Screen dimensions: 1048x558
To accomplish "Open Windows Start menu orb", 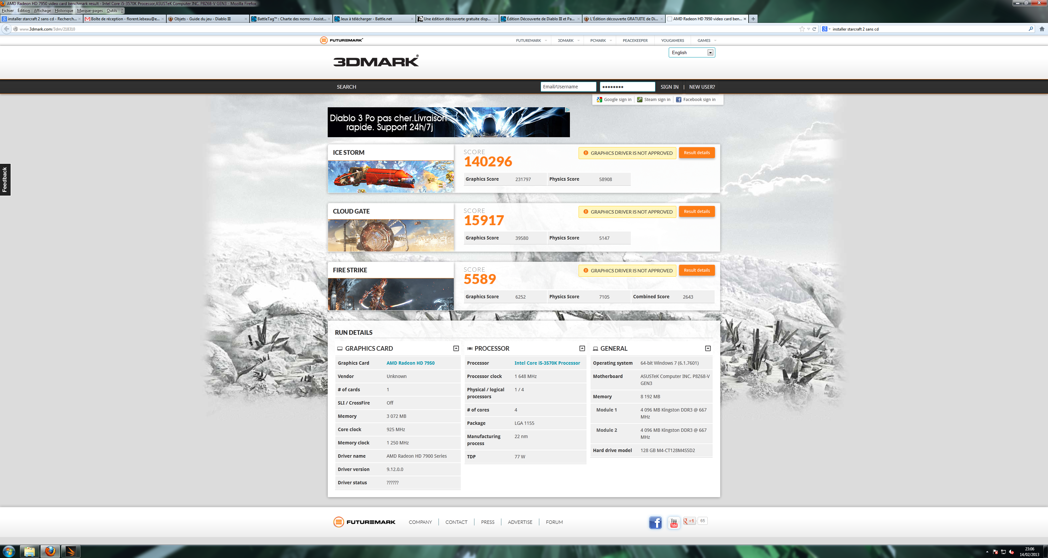I will (x=9, y=551).
